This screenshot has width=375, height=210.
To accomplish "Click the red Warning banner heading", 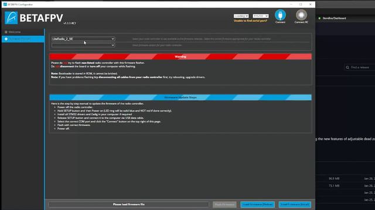I will [180, 57].
